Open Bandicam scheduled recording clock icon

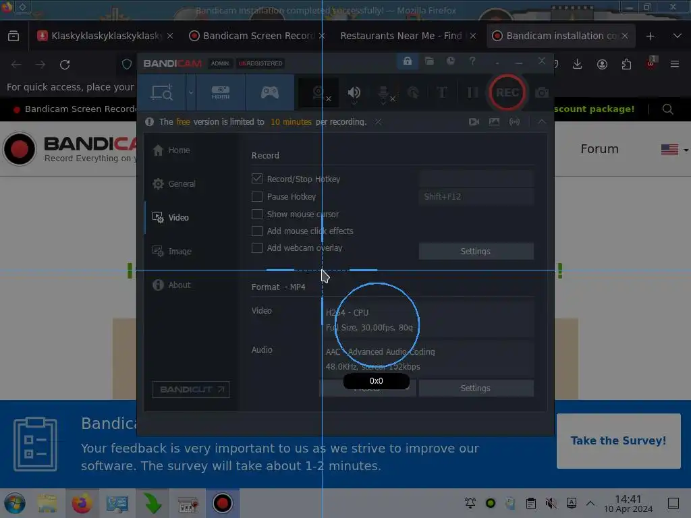tap(450, 61)
